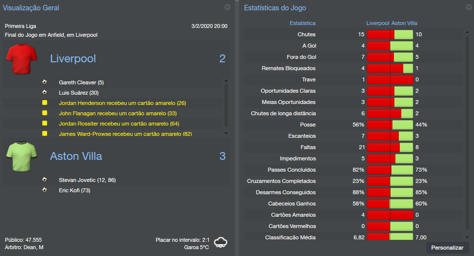Click the rain cloud weather icon
The width and height of the screenshot is (474, 256).
[x=221, y=242]
